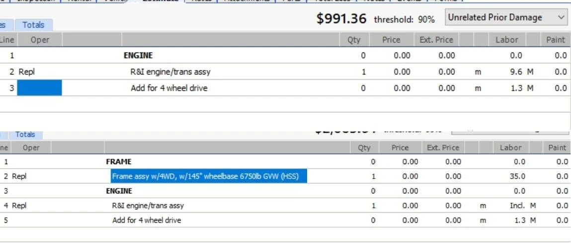Click the threshold: 90% label
Viewport: 571px width, 243px height.
pos(404,20)
